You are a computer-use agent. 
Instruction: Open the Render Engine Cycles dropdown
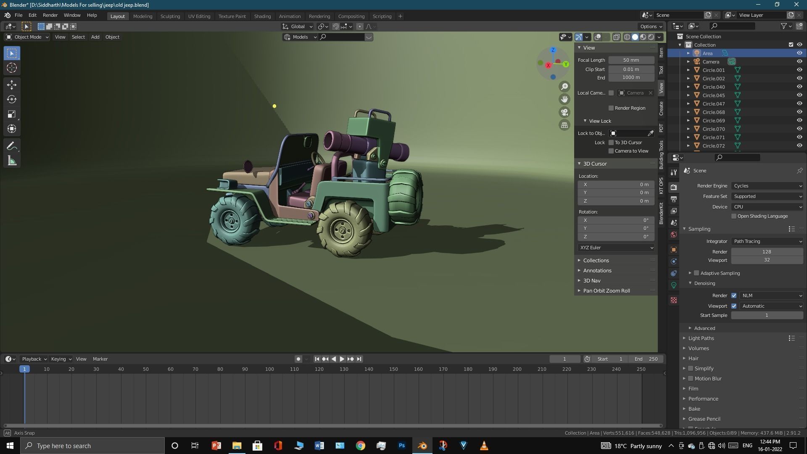pos(767,186)
